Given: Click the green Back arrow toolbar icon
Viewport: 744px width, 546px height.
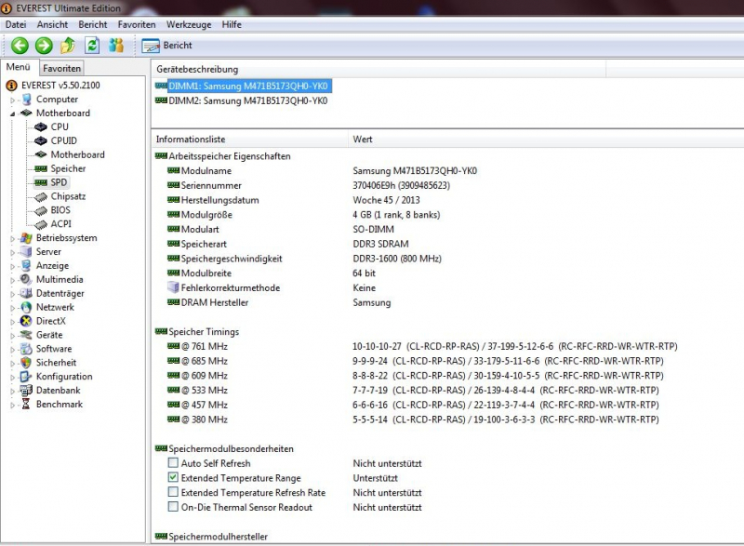Looking at the screenshot, I should [x=20, y=46].
